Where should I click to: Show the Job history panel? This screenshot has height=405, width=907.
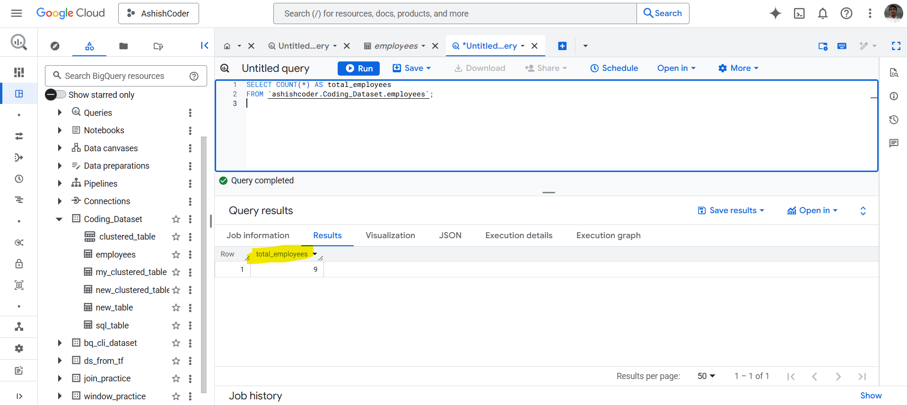(871, 396)
